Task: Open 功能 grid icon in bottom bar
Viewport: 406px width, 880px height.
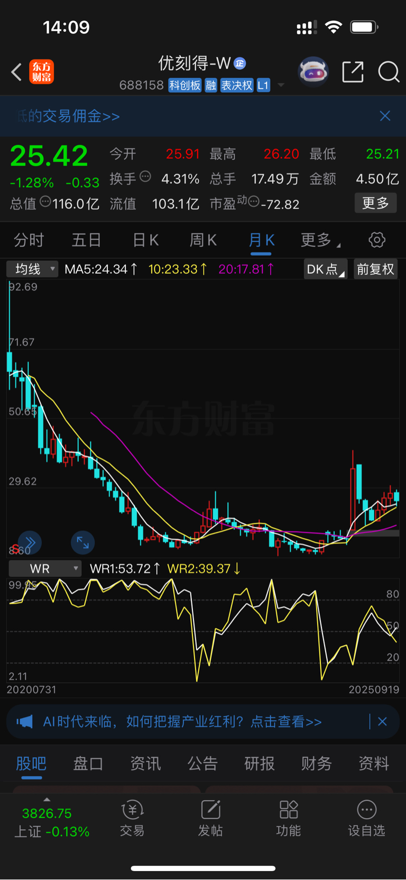Action: (289, 819)
